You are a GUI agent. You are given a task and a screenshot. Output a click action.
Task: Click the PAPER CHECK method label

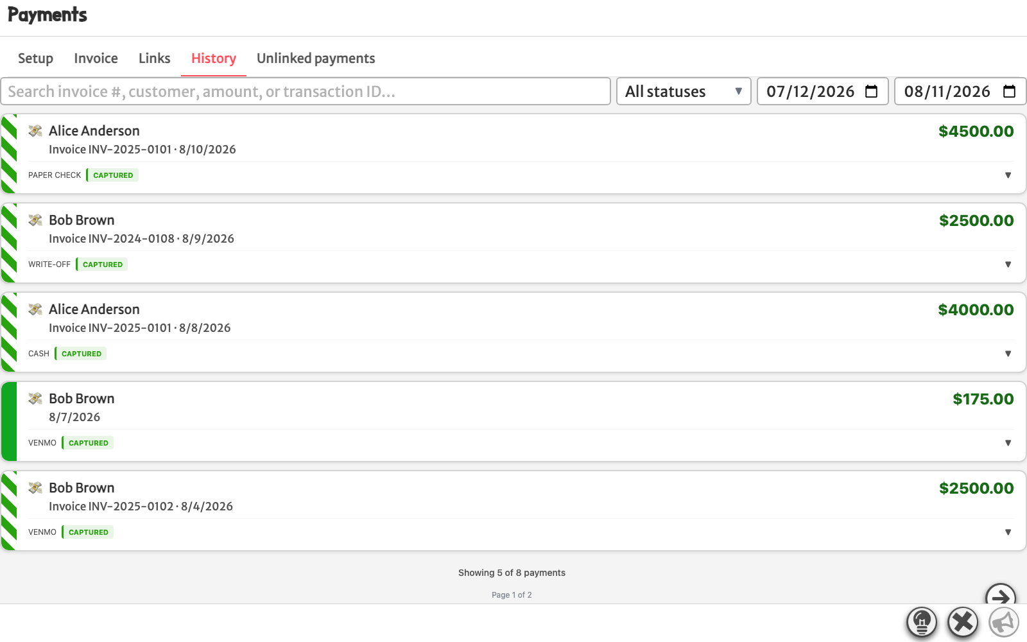tap(55, 175)
